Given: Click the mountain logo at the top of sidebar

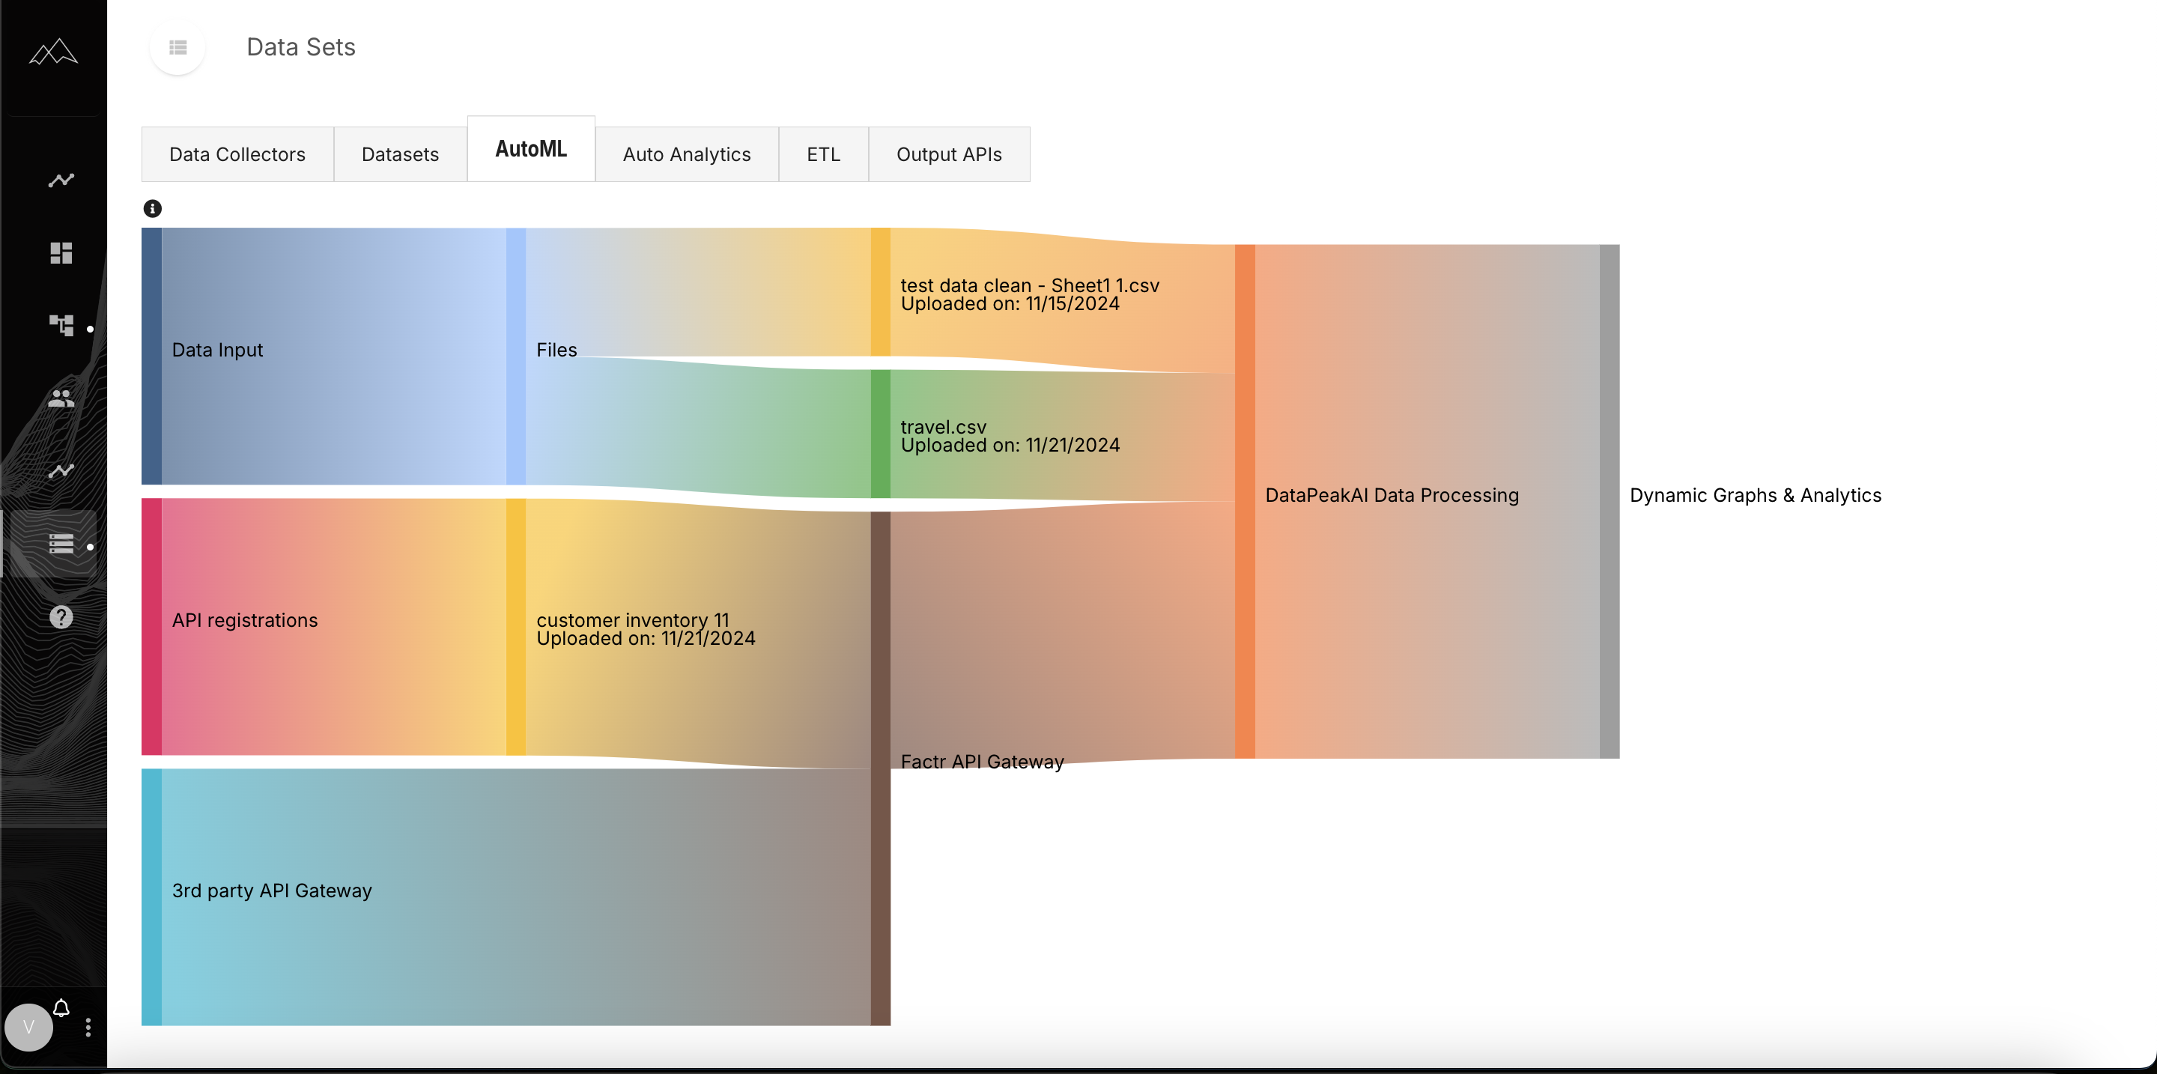Looking at the screenshot, I should pyautogui.click(x=52, y=52).
